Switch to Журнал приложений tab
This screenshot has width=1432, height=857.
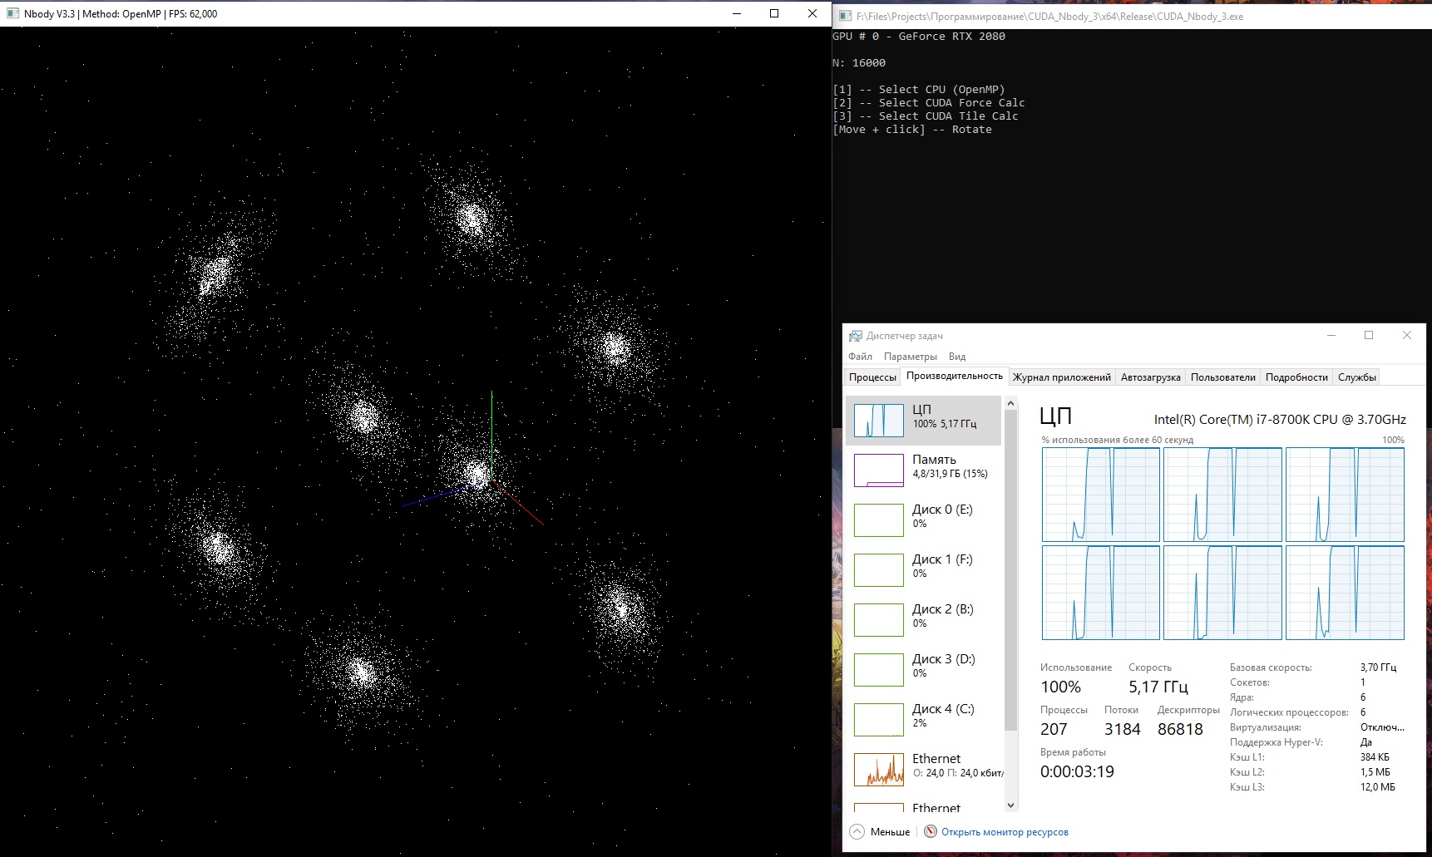1061,377
